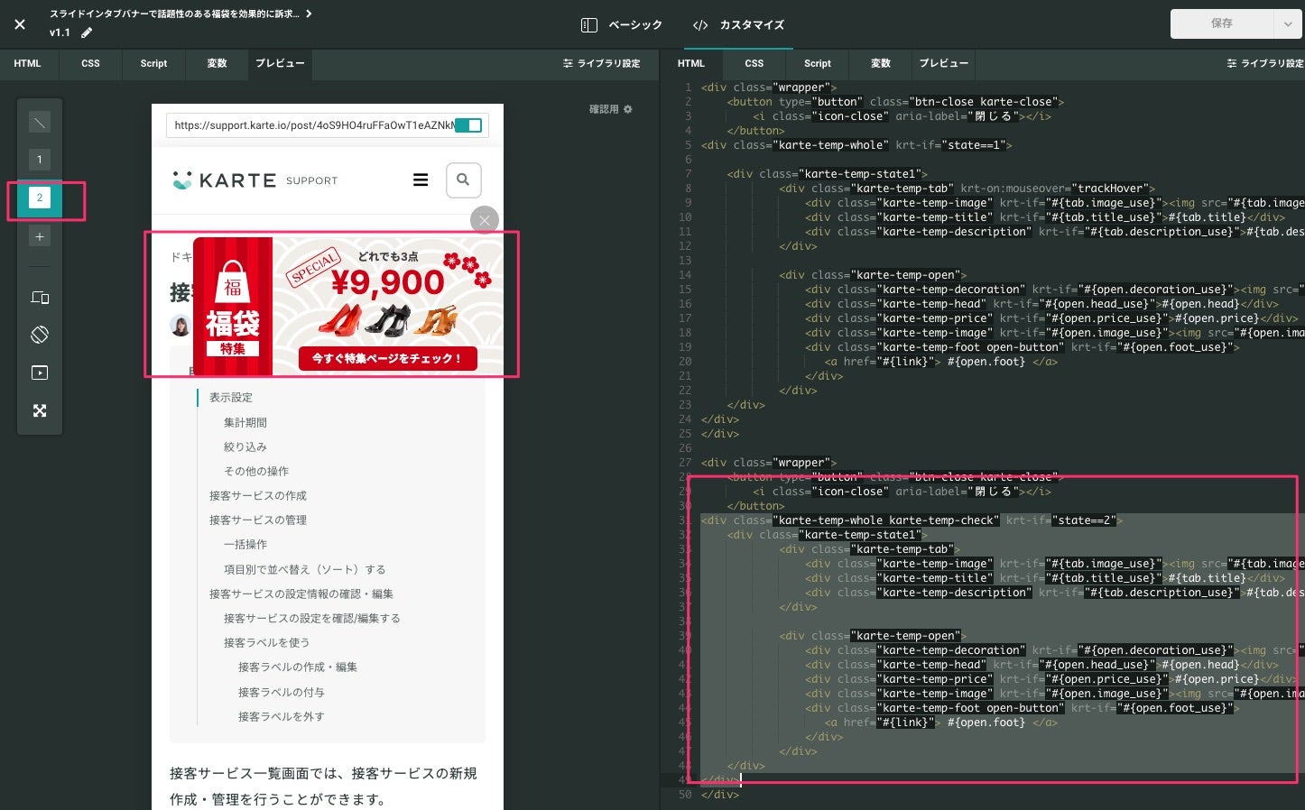Open the right panel Script tab
The width and height of the screenshot is (1305, 810).
coord(818,63)
